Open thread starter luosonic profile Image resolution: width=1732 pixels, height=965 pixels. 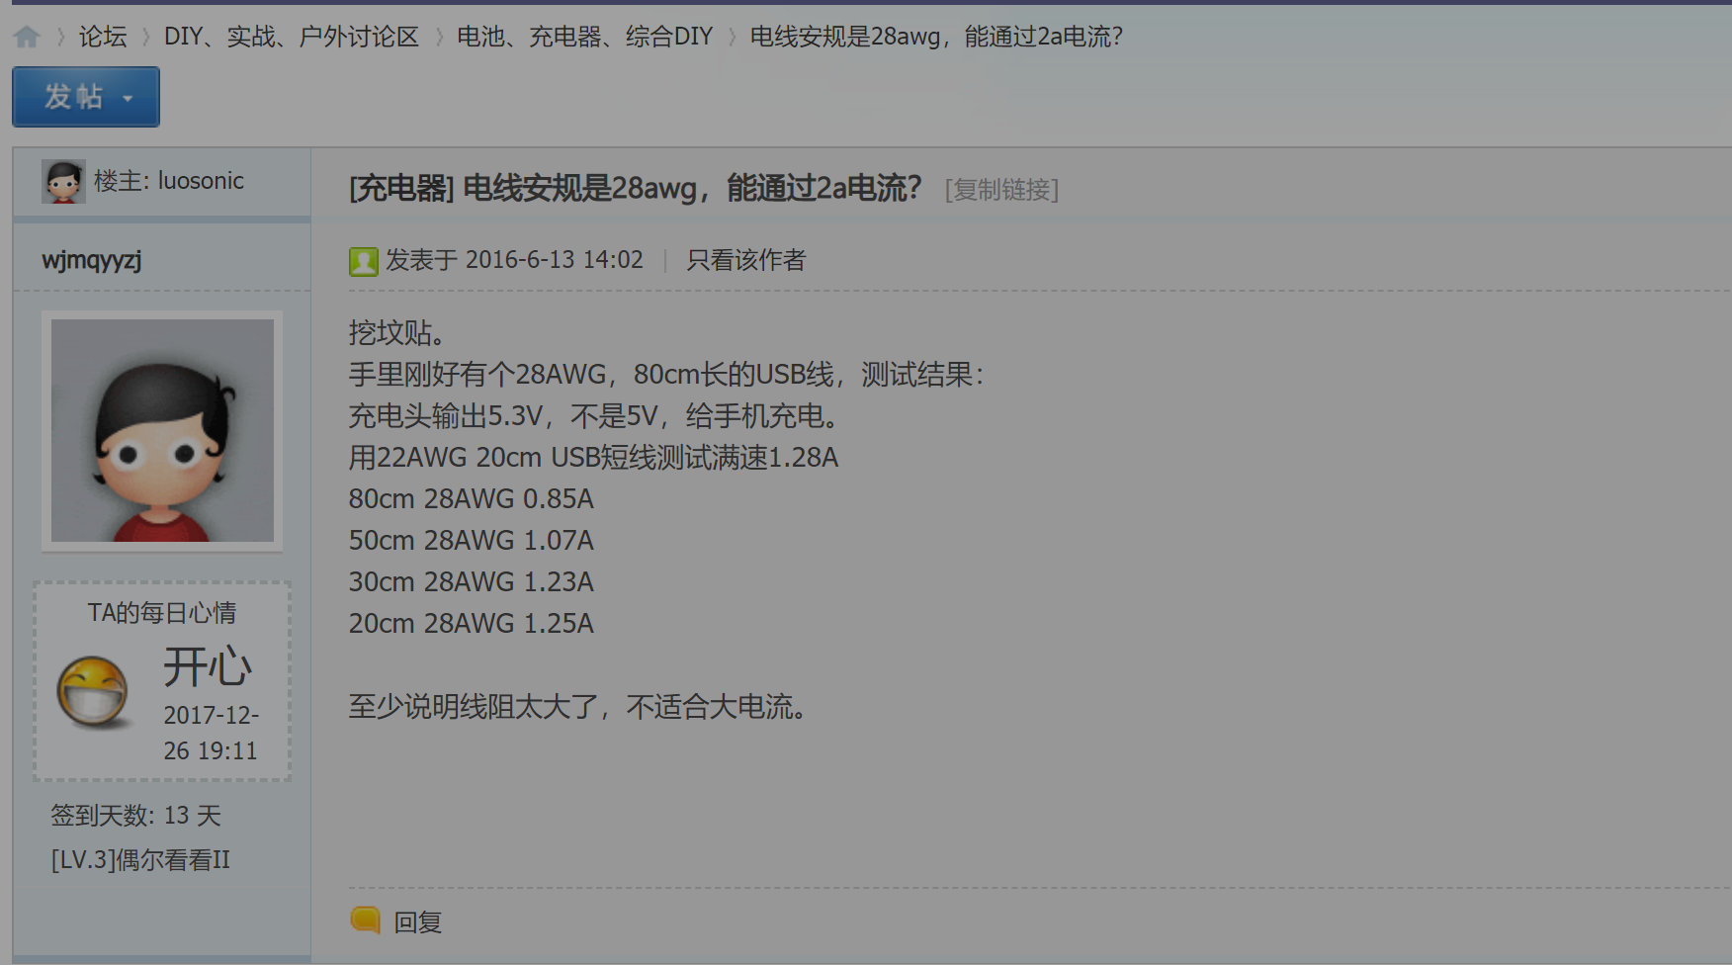tap(201, 181)
